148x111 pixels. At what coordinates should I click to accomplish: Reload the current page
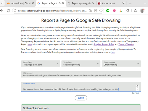point(9,11)
